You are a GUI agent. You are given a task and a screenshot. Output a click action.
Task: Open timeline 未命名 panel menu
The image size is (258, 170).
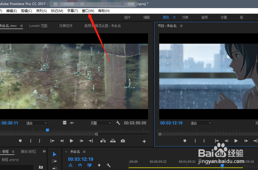84,152
